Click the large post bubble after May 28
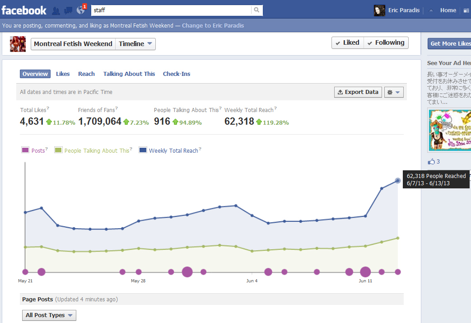This screenshot has height=323, width=471. click(x=187, y=272)
